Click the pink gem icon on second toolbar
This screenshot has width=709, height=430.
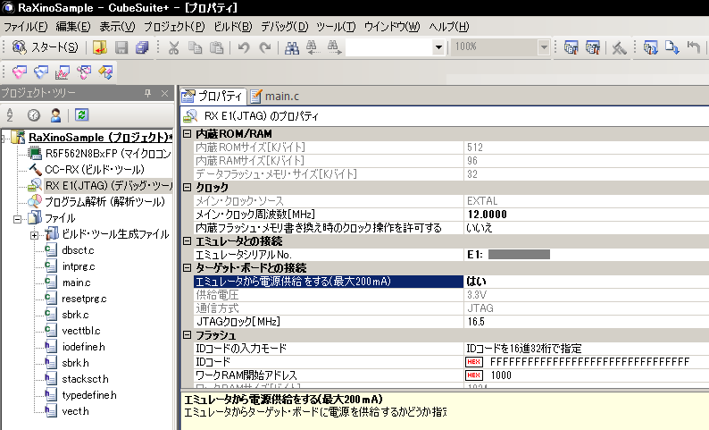(20, 72)
